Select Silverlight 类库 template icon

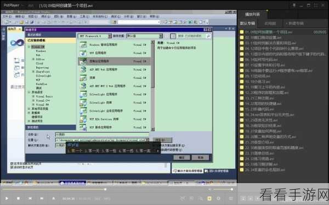click(x=83, y=103)
